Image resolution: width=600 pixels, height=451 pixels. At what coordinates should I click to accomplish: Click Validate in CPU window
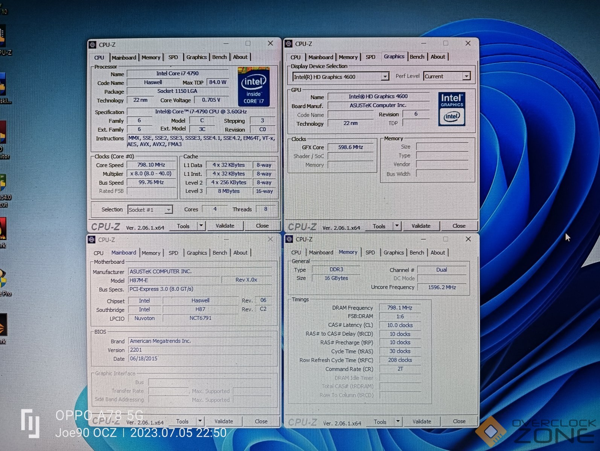pos(225,226)
